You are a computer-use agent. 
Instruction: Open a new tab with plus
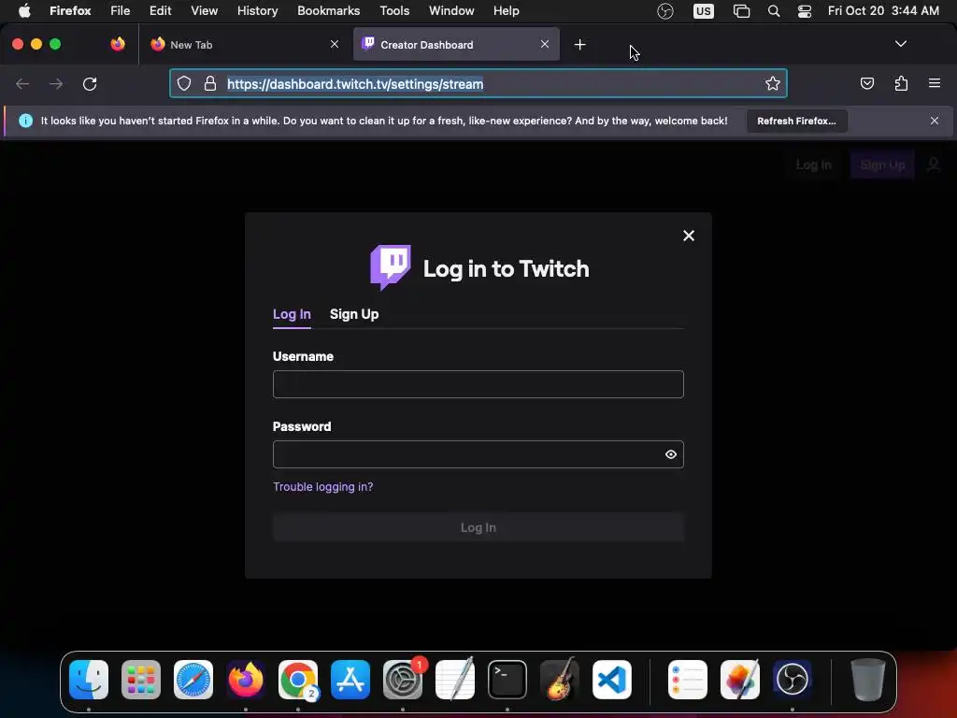(579, 45)
